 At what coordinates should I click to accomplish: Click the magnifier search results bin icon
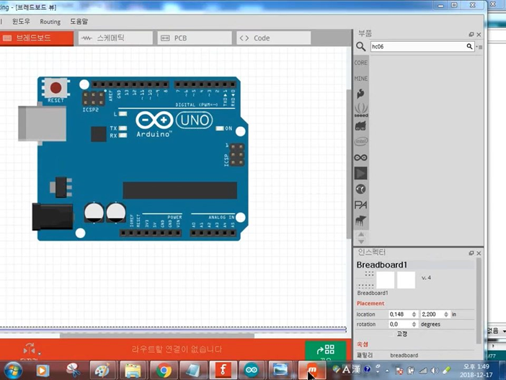pyautogui.click(x=361, y=46)
